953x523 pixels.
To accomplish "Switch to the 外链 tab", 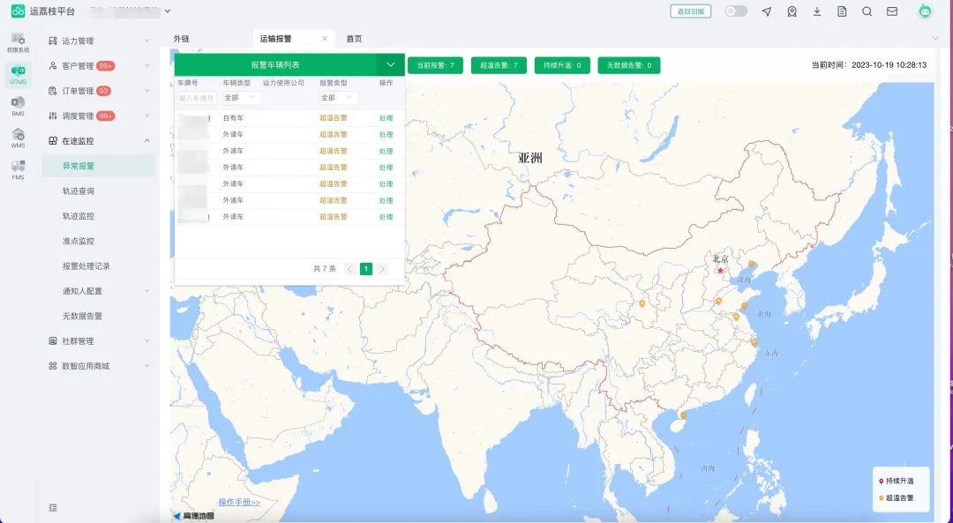I will (x=181, y=38).
